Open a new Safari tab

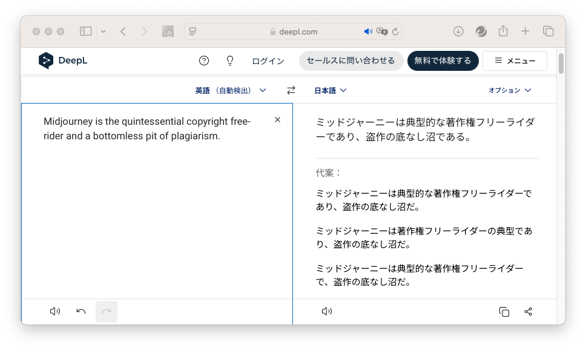525,31
